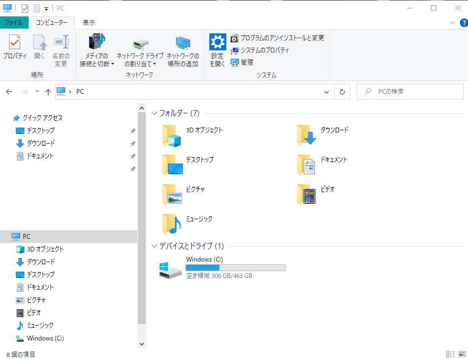
Task: Select PC in the navigation tree
Action: [69, 237]
